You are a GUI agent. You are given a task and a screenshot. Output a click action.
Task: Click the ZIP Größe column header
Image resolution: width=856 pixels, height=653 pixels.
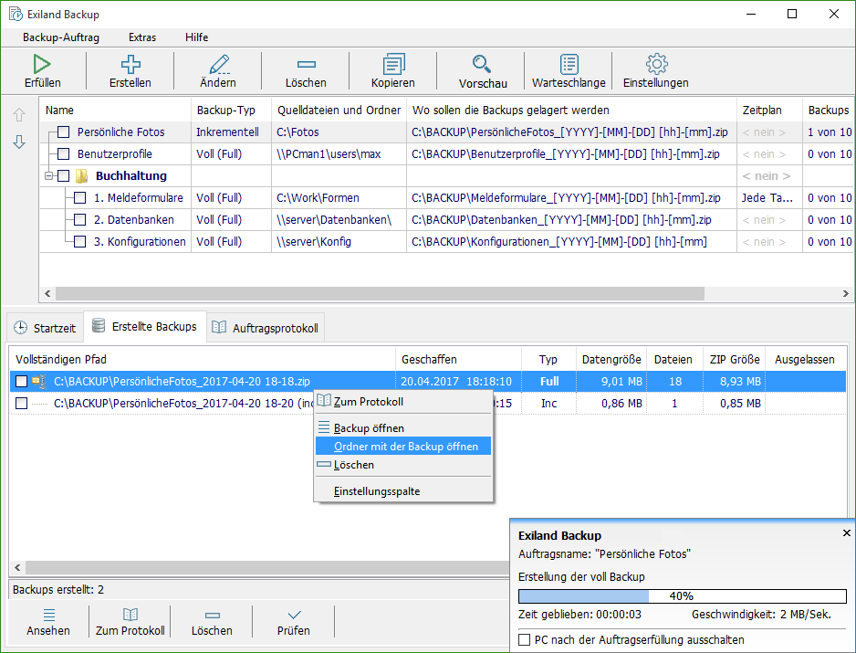click(x=734, y=359)
